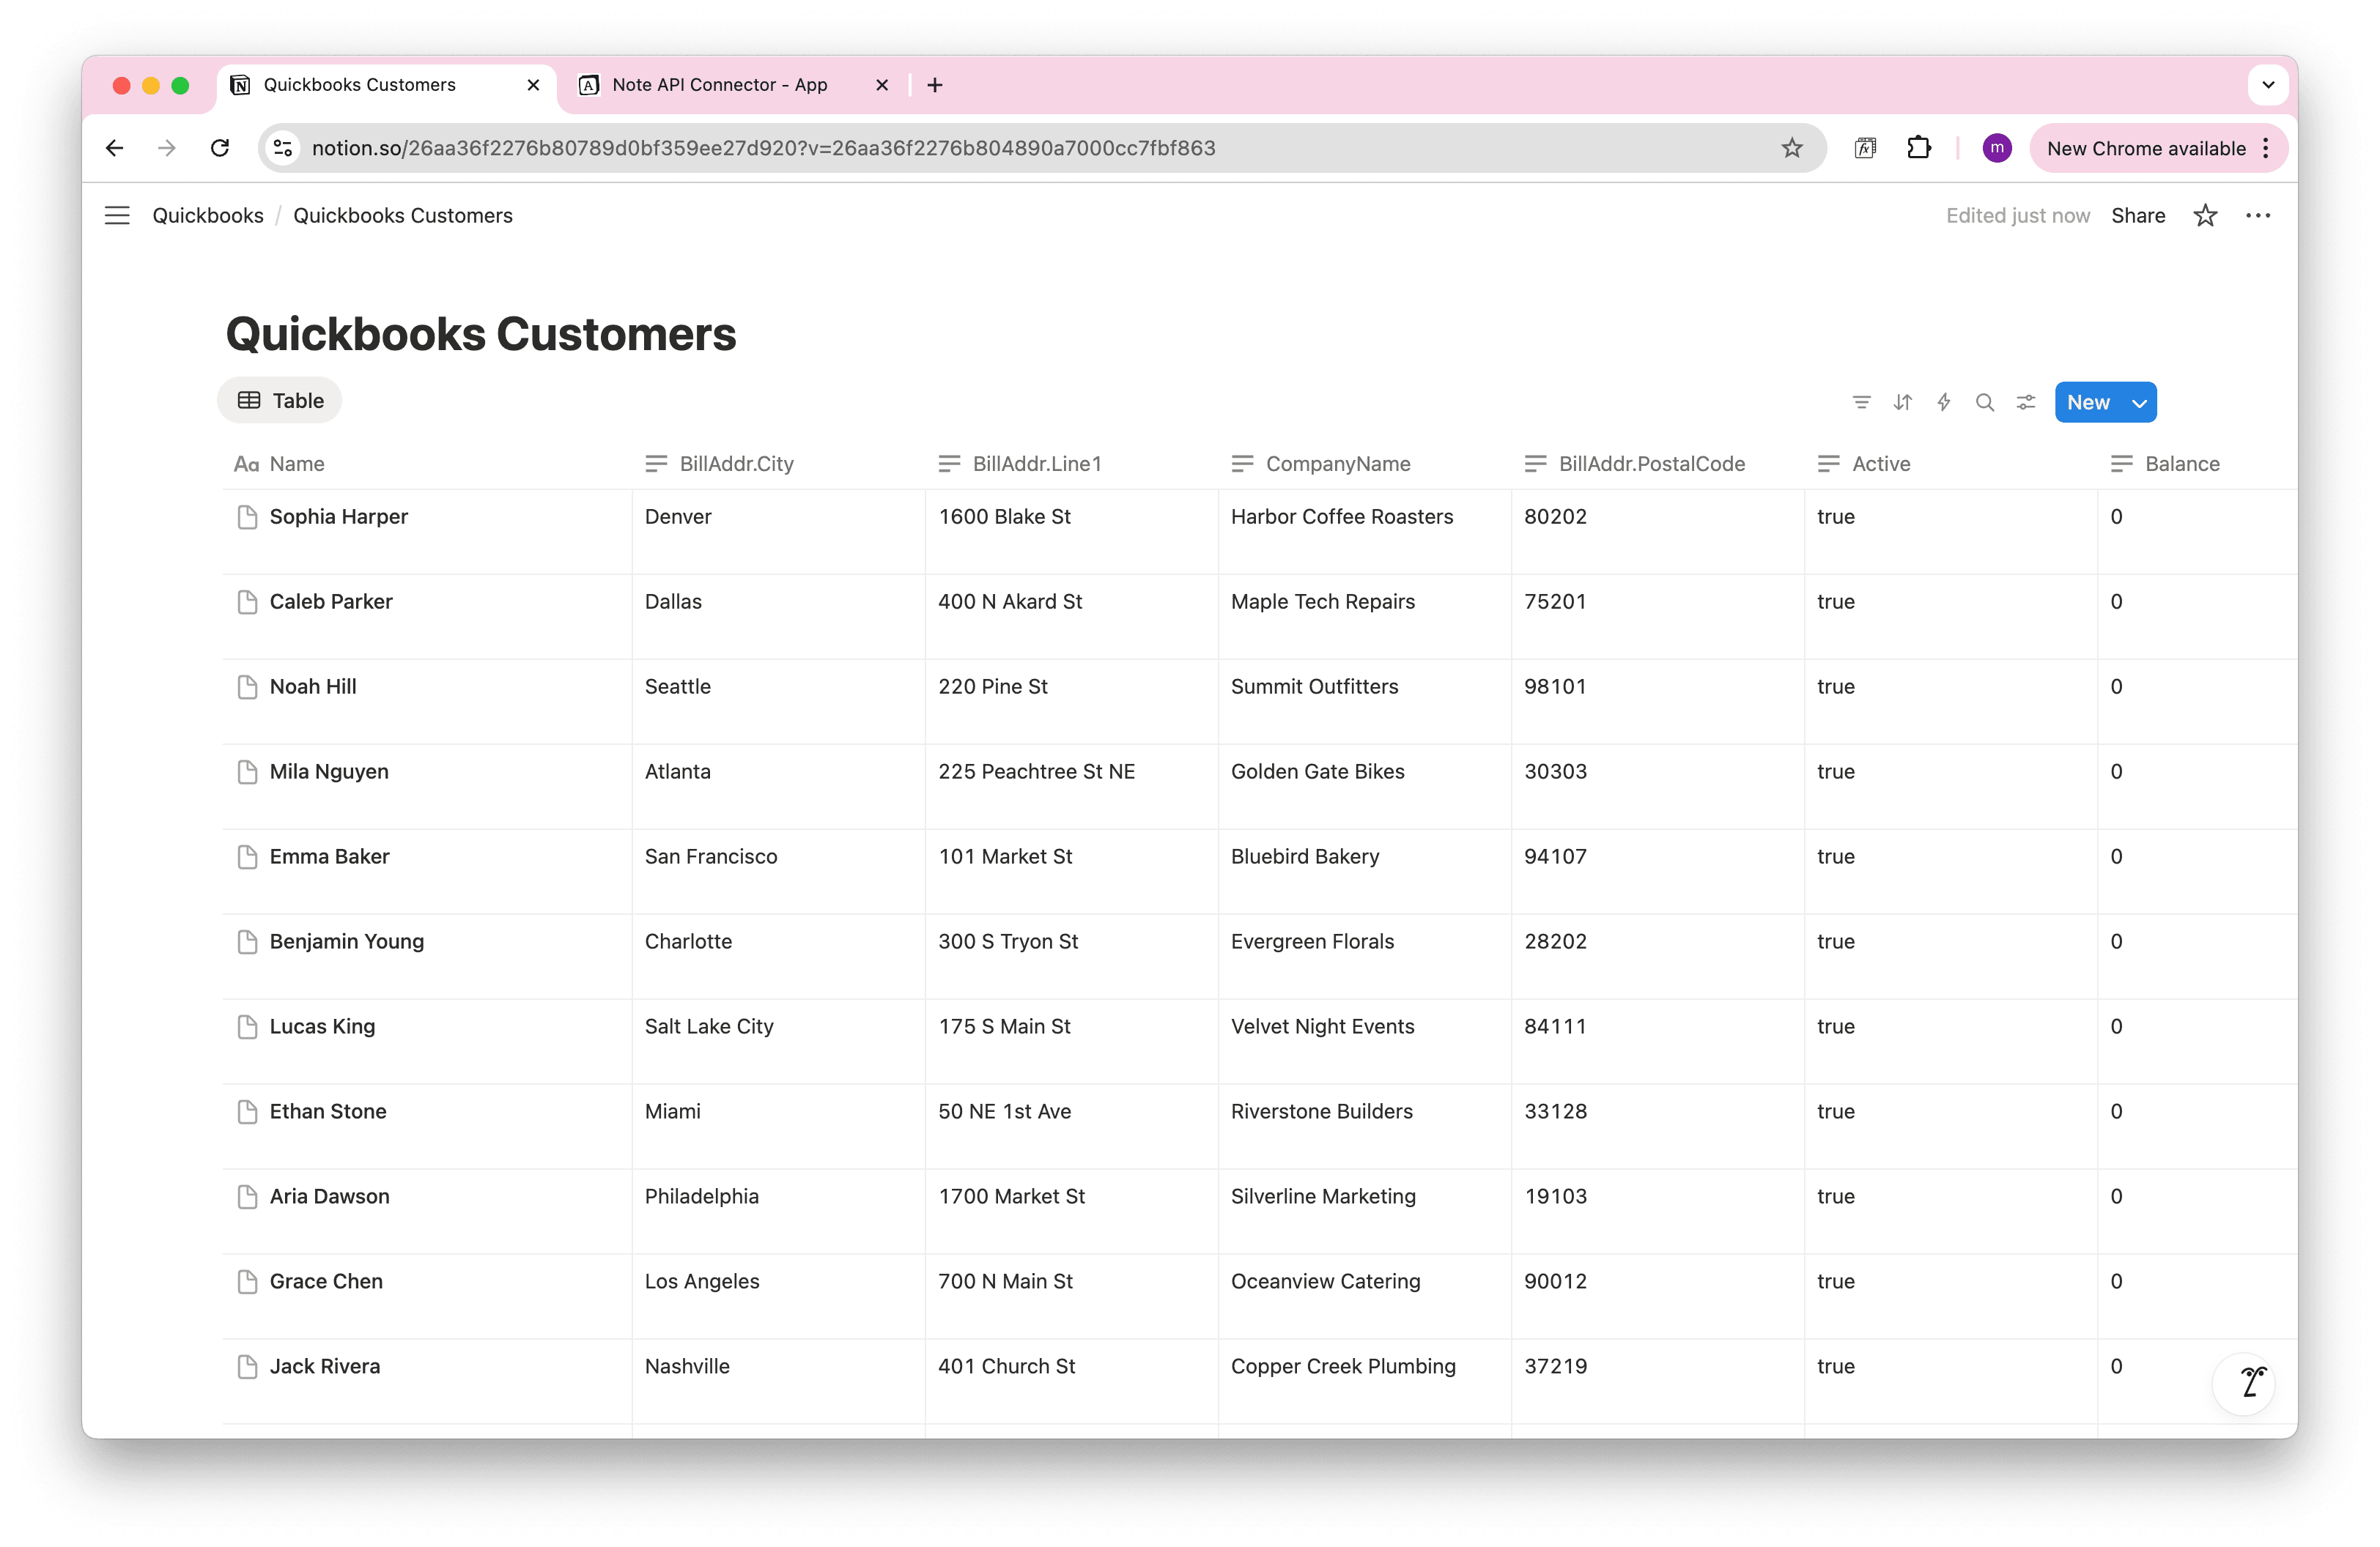
Task: Open the Ethan Stone page
Action: click(328, 1111)
